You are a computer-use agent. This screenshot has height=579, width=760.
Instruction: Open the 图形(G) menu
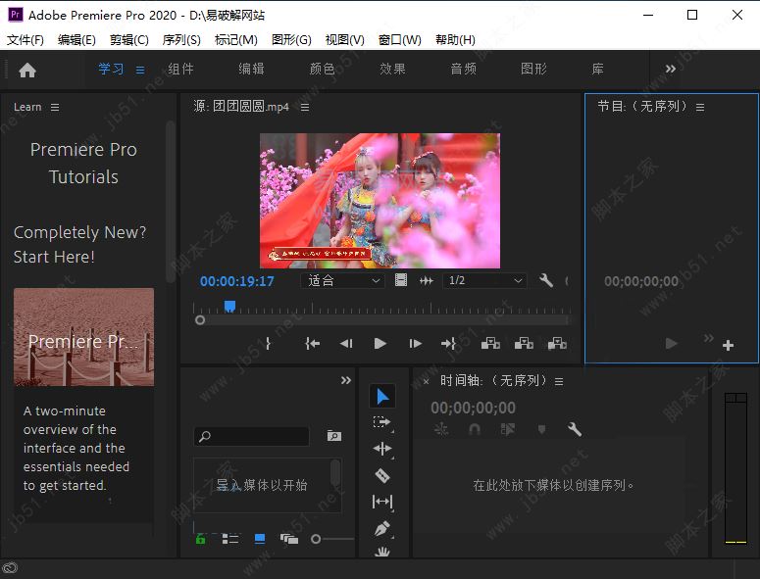click(291, 40)
